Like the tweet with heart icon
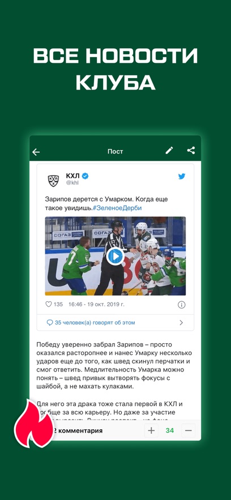The height and width of the screenshot is (500, 231). tap(49, 304)
